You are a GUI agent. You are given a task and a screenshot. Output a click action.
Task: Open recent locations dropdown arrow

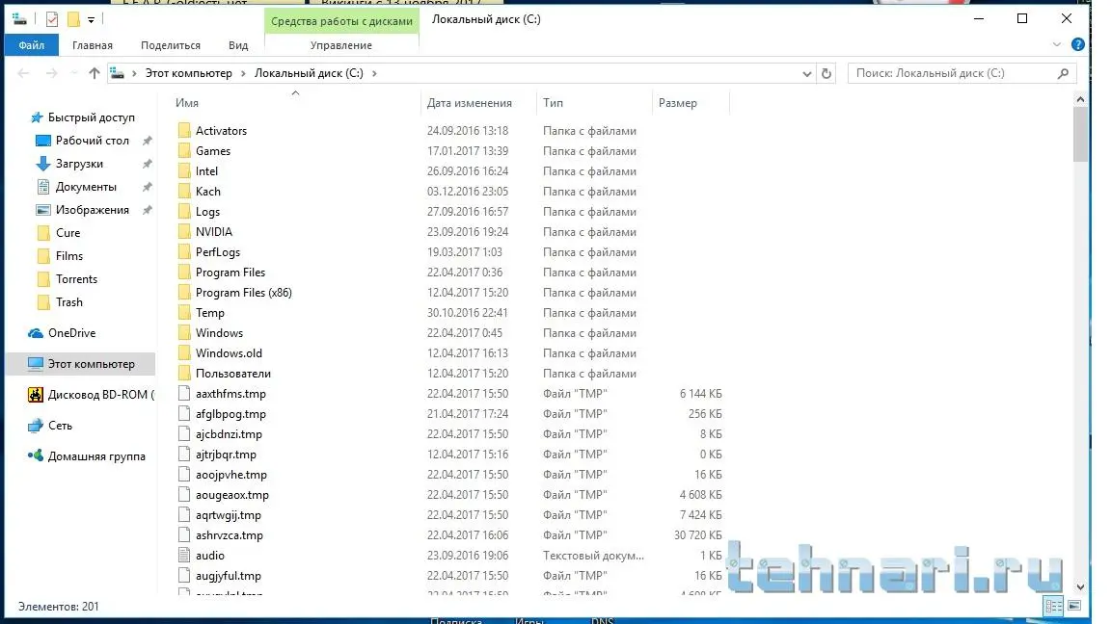(73, 73)
